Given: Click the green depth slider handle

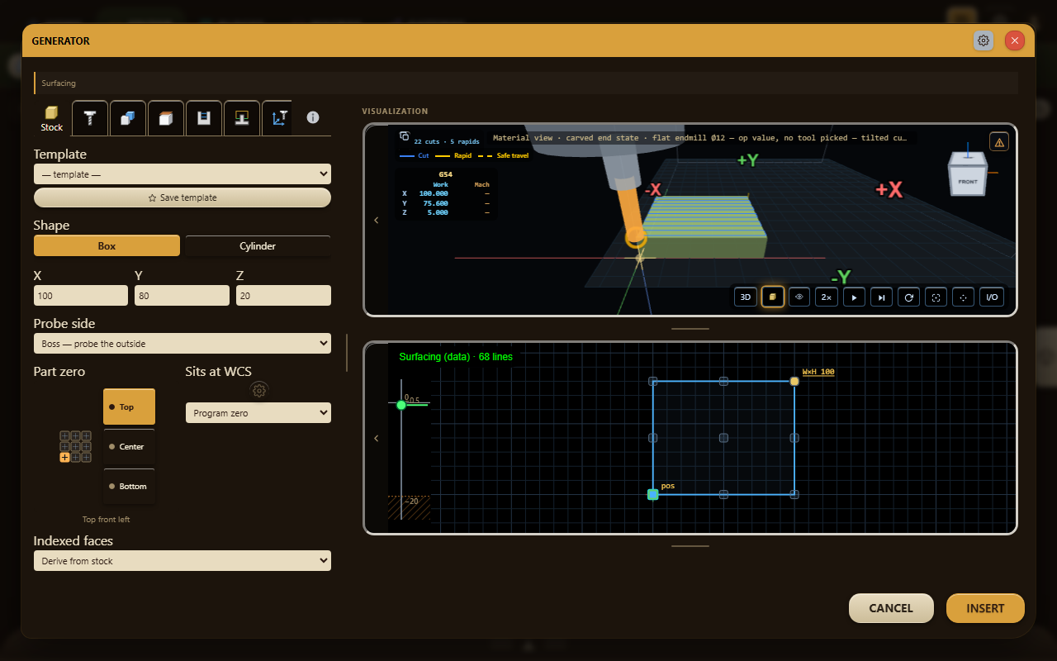Looking at the screenshot, I should click(401, 405).
